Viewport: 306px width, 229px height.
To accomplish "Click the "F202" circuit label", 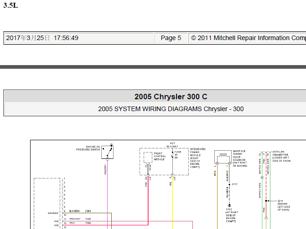I will pos(88,219).
